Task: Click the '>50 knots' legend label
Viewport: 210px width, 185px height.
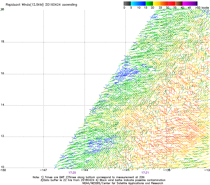Action: [202, 8]
